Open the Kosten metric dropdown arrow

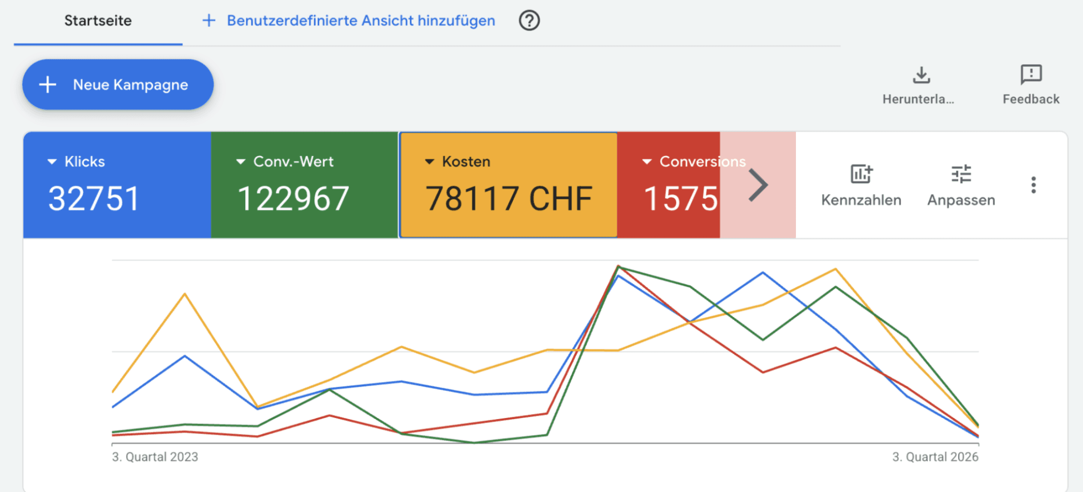pyautogui.click(x=429, y=161)
